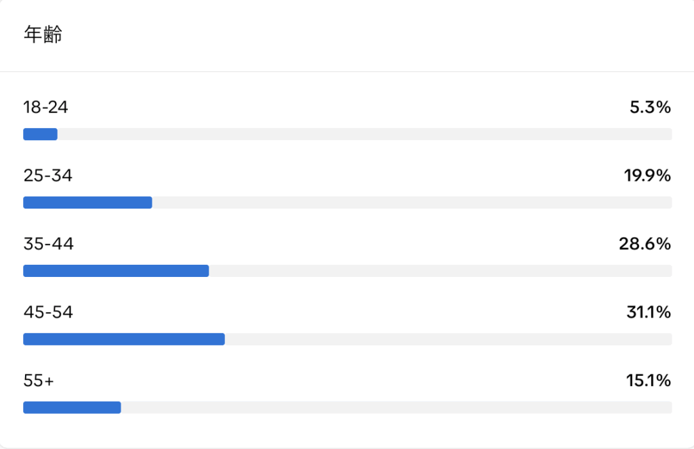Click the 15.1% percentage value
Image resolution: width=694 pixels, height=449 pixels.
(x=649, y=381)
